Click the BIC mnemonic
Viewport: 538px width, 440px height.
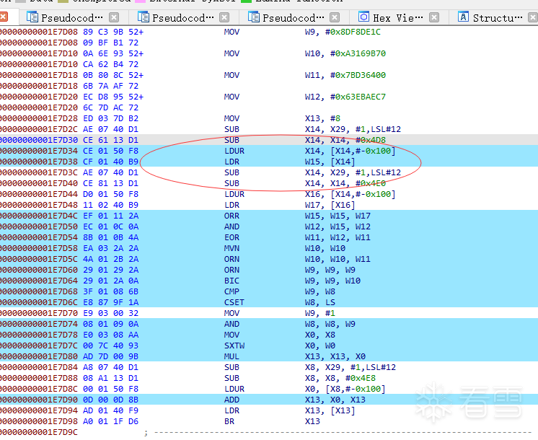point(231,281)
